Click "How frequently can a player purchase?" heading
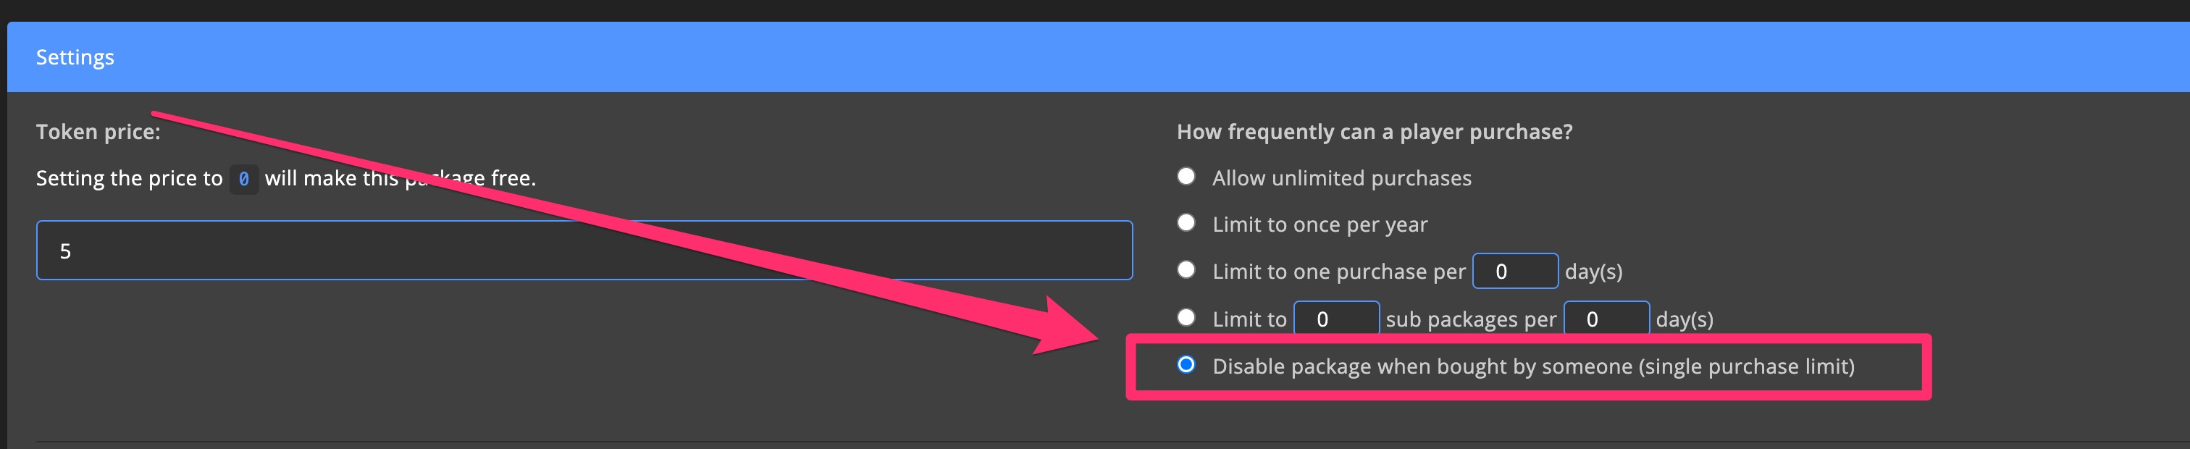This screenshot has height=449, width=2190. click(1374, 132)
